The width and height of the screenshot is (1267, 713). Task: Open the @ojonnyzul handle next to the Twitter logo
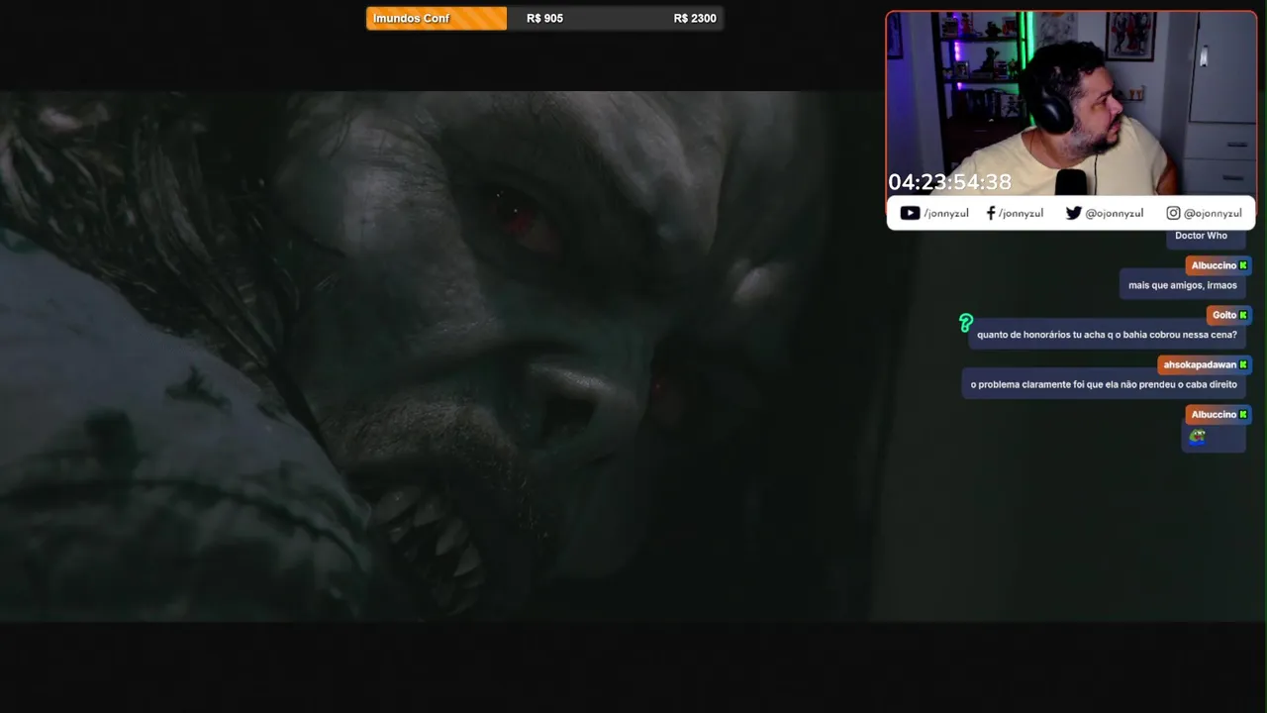1115,213
